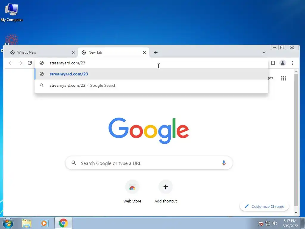This screenshot has width=305, height=229.
Task: Open the My Computer desktop icon
Action: pyautogui.click(x=12, y=12)
